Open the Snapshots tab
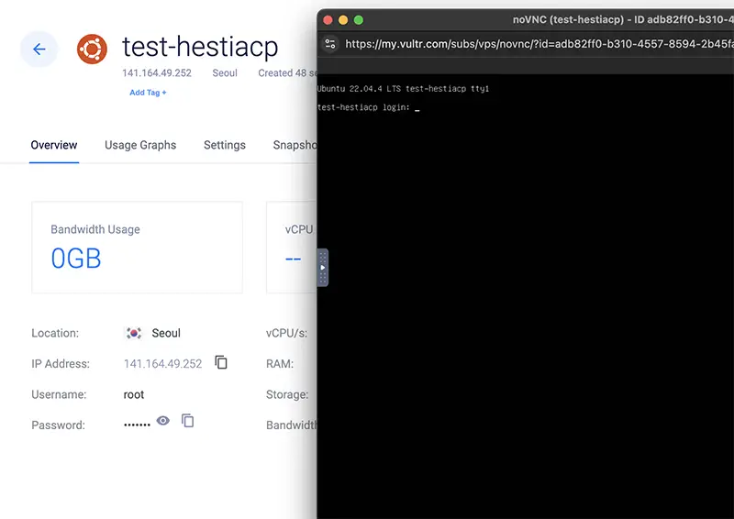This screenshot has height=519, width=734. 295,145
